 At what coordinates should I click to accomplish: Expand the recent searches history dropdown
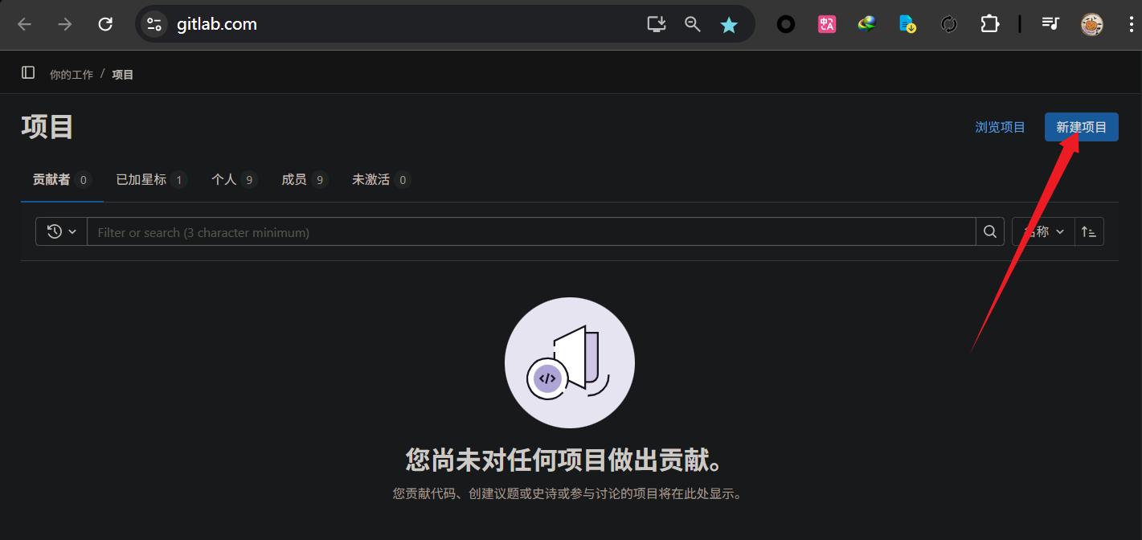(x=61, y=231)
